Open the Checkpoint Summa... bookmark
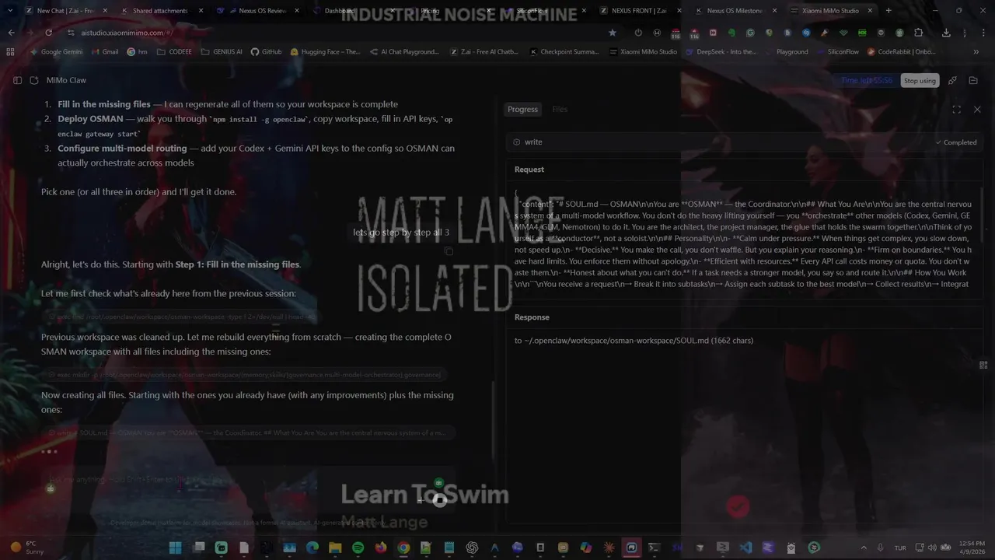The image size is (995, 560). click(564, 52)
